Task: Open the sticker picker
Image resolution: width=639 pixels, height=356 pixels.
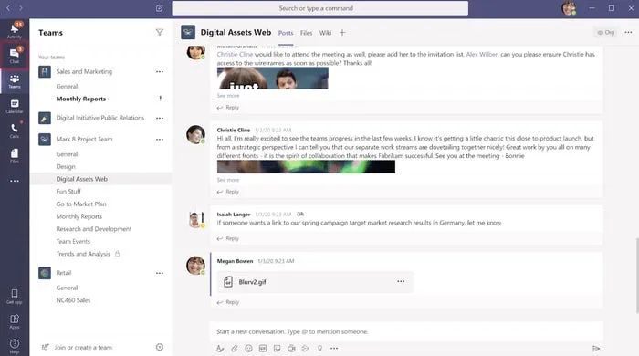Action: point(278,349)
